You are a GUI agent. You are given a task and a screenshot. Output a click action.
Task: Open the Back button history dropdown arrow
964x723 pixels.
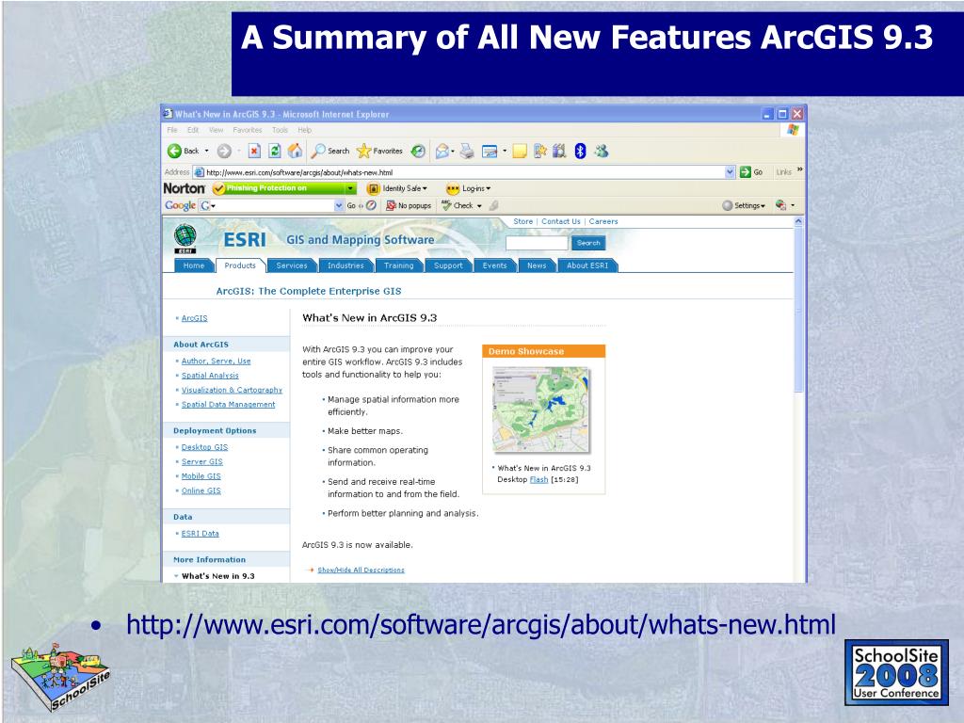pyautogui.click(x=206, y=151)
